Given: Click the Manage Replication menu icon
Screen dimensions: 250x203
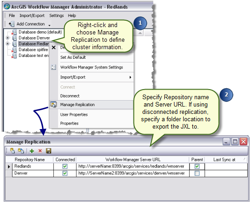Looking at the screenshot, I should coord(53,105).
